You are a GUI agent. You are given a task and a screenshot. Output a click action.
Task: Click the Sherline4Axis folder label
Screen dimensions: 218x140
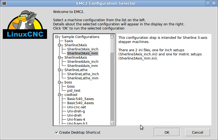[76, 58]
